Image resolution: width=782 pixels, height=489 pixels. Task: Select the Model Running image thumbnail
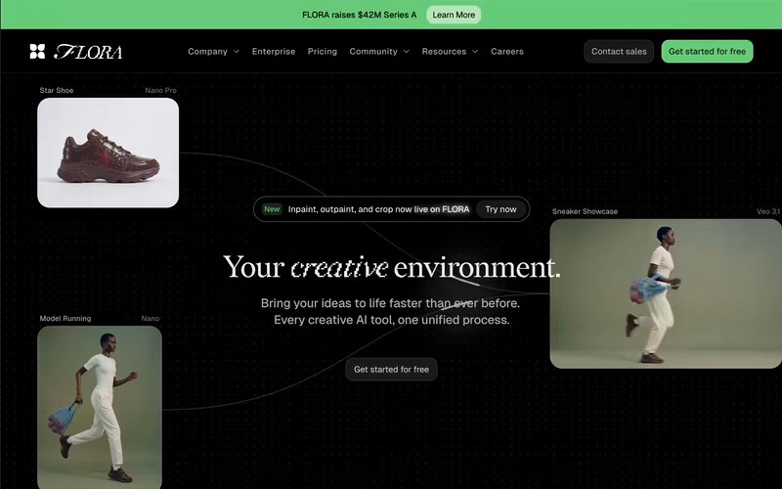100,407
